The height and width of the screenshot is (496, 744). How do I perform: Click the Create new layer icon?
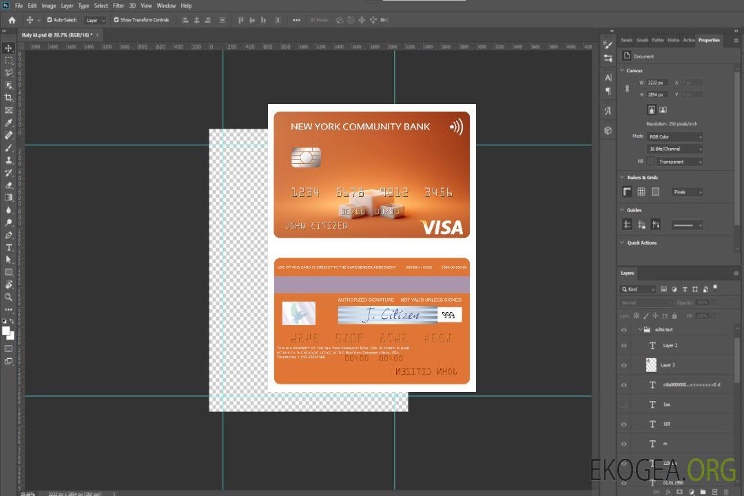pyautogui.click(x=714, y=492)
